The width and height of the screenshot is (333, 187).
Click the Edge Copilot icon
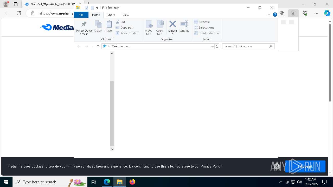point(327,13)
